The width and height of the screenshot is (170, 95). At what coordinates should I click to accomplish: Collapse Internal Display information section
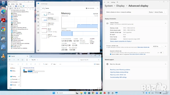point(165,23)
